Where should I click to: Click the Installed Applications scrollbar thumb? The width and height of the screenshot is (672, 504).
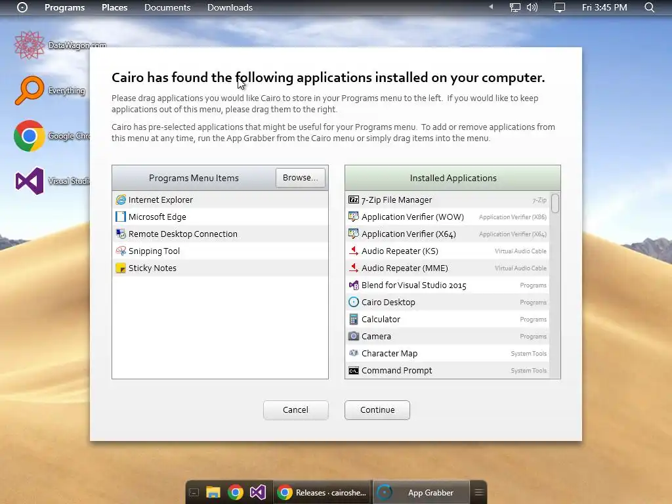[x=555, y=203]
